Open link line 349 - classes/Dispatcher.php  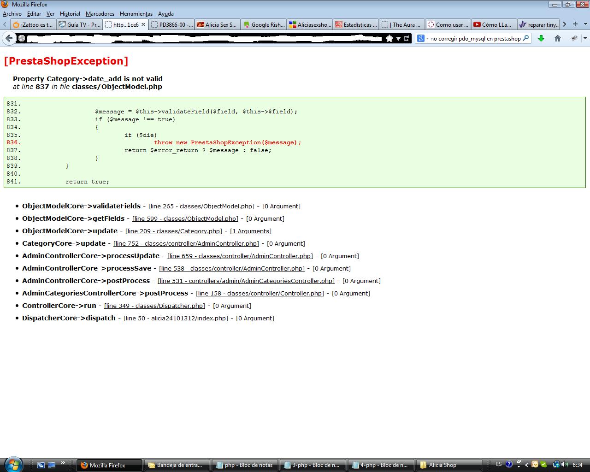pyautogui.click(x=155, y=306)
